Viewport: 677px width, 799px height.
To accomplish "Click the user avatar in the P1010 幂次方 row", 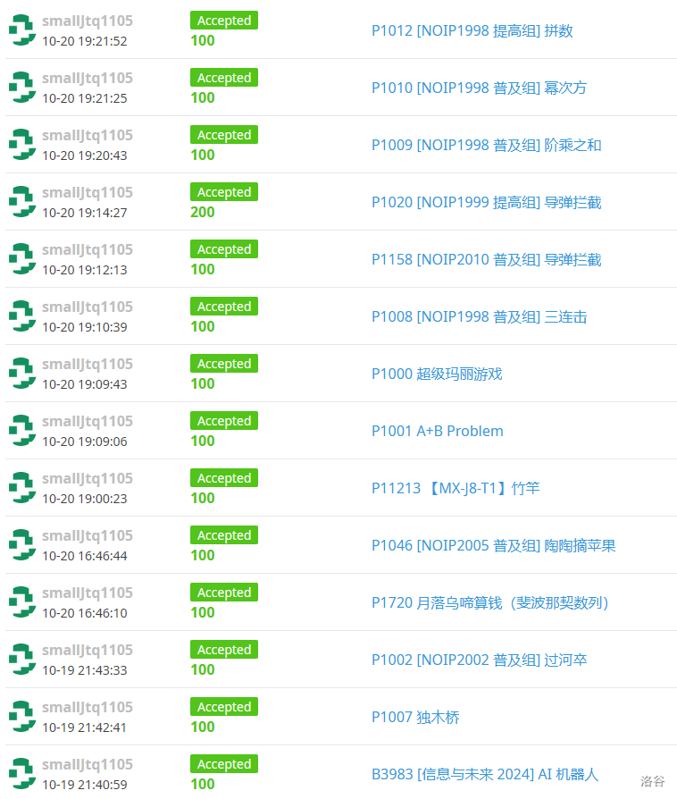I will click(21, 88).
